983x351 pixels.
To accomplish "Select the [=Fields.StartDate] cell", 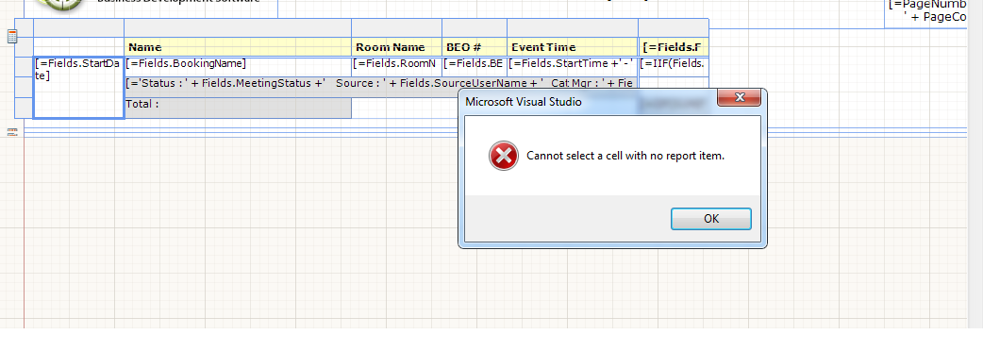I will click(x=78, y=87).
